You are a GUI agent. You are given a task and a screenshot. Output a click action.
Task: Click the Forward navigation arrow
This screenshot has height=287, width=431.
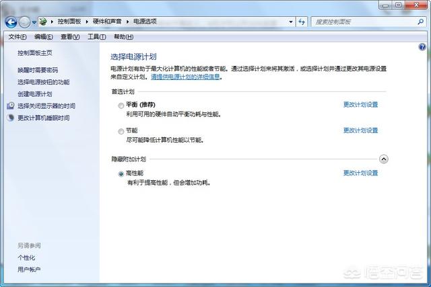[24, 22]
